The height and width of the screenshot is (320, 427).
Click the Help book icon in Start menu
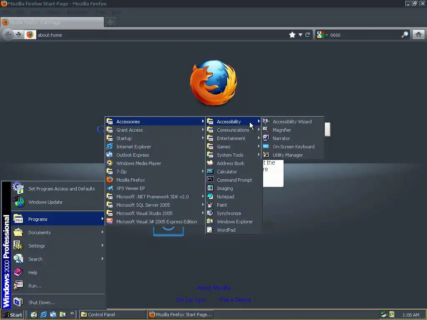click(18, 272)
